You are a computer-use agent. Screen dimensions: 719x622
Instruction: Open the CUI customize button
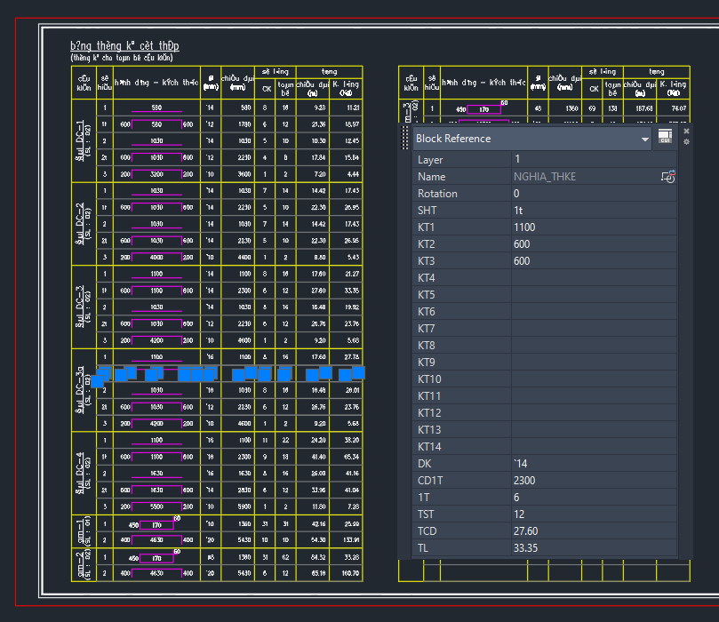tap(665, 138)
